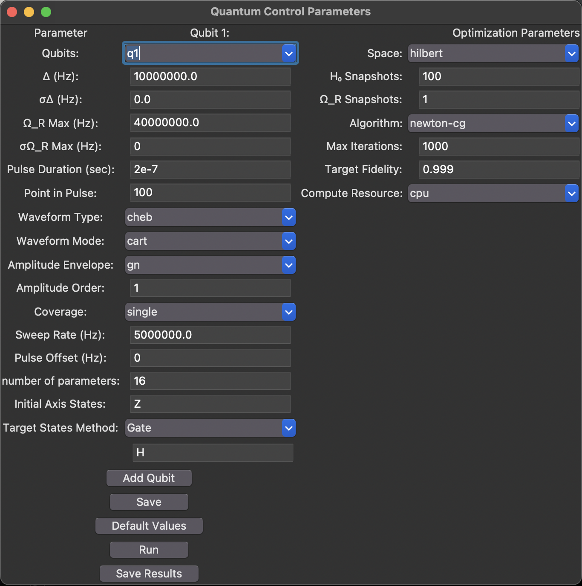Click the Pulse Duration (sec) field
Screen dimensions: 582x586
210,169
